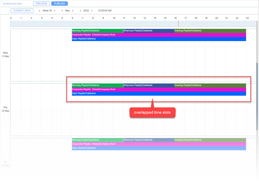The image size is (259, 181).
Task: Select Wednesday Afternoon Playlist/Cafeteria slot
Action: [149, 31]
